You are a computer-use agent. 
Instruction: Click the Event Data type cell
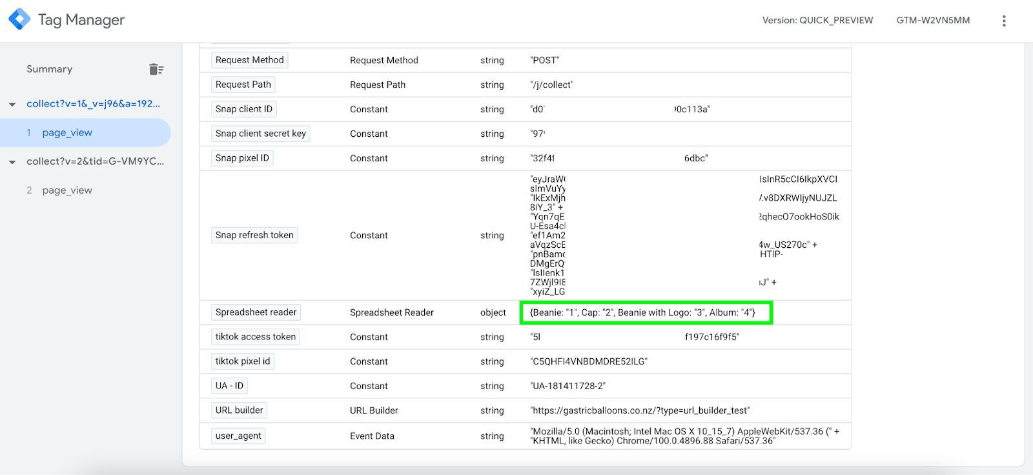pos(372,436)
